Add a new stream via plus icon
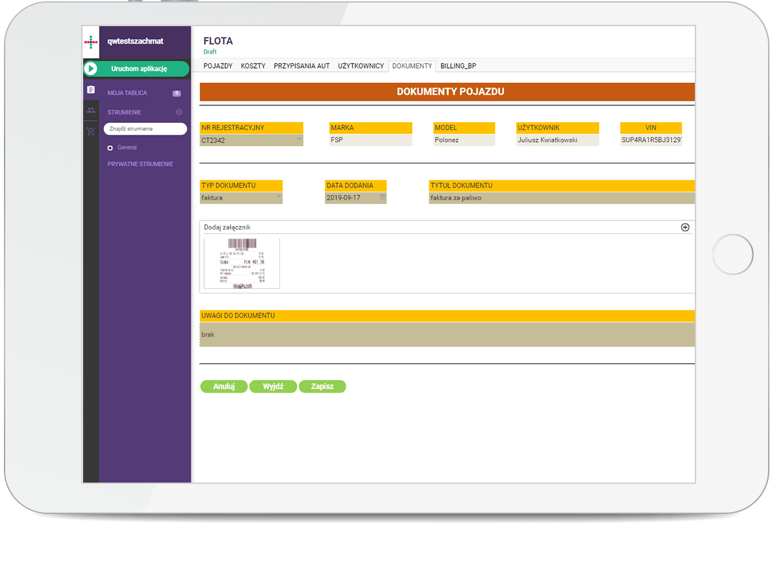Viewport: 774px width, 563px height. [x=179, y=112]
